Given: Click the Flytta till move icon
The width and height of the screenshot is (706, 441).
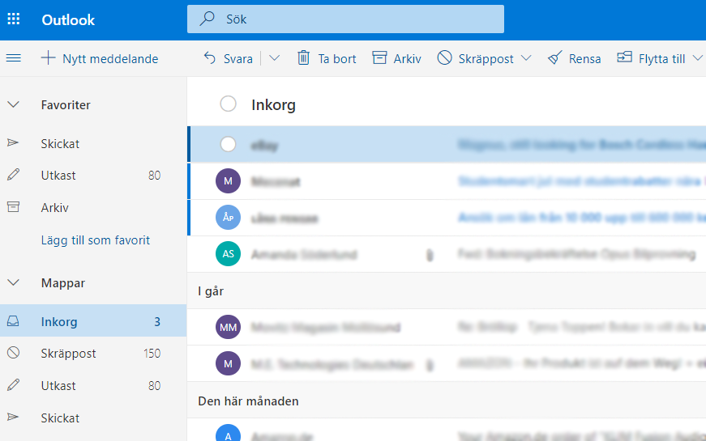Looking at the screenshot, I should pyautogui.click(x=624, y=57).
